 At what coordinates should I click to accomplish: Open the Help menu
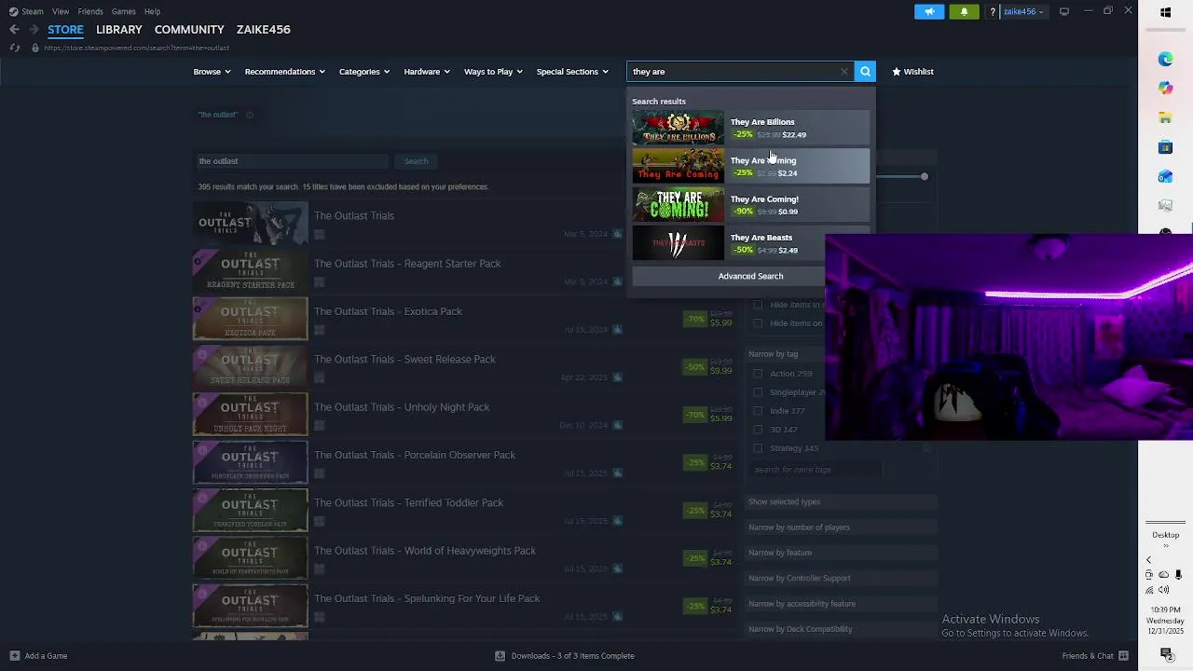152,11
